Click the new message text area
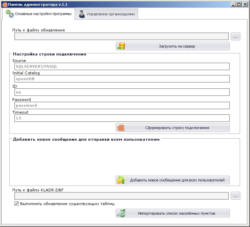This screenshot has height=227, width=250. 124,157
